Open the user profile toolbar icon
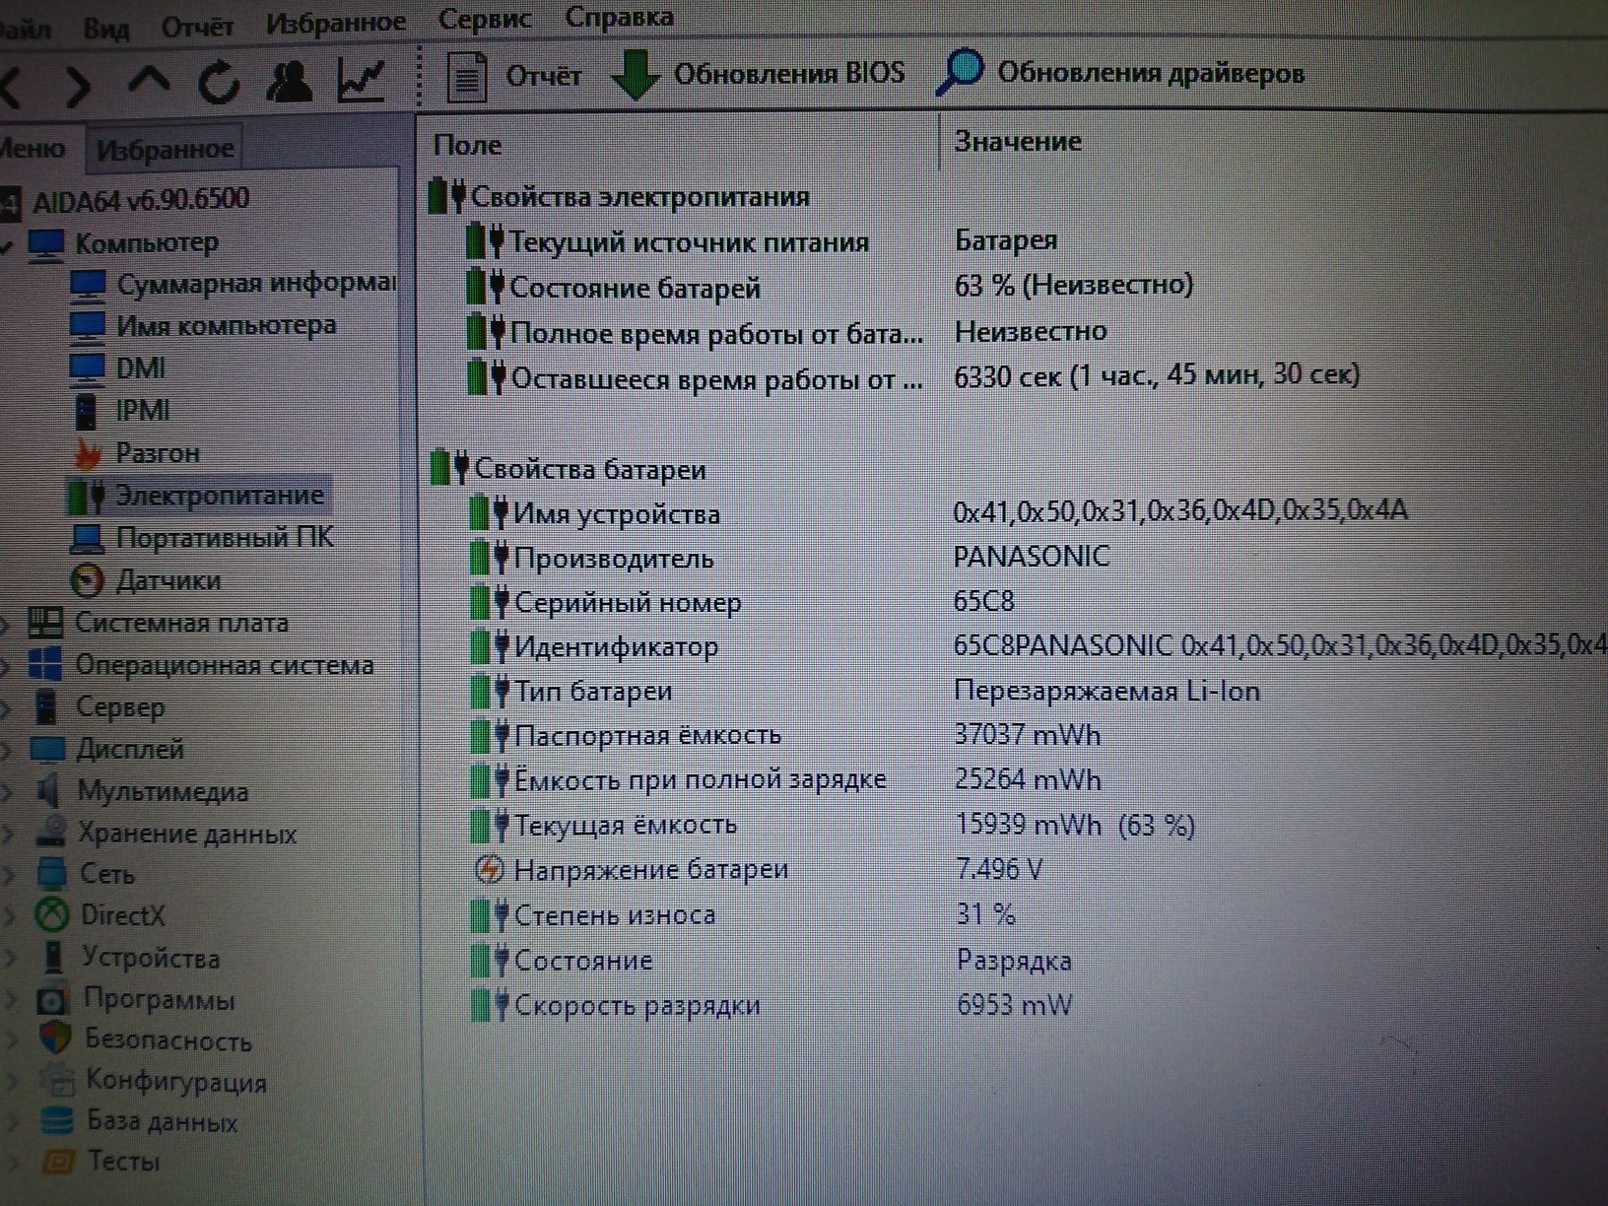Screen dimensions: 1608x1206 click(289, 80)
